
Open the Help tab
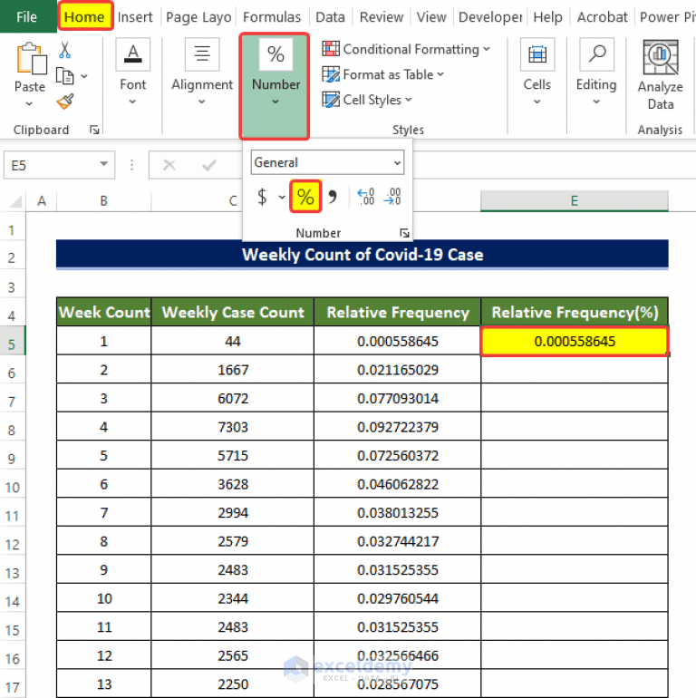coord(547,16)
